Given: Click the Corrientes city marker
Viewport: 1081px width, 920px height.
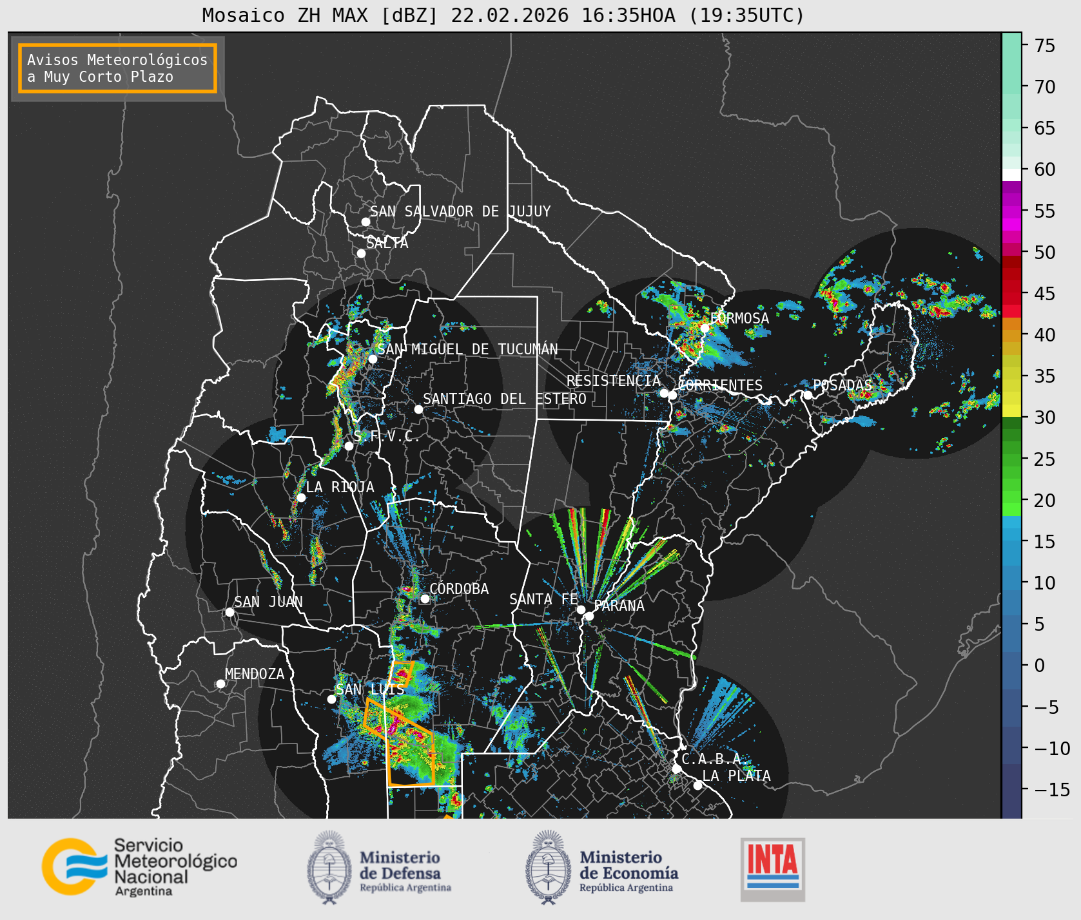Looking at the screenshot, I should point(672,395).
